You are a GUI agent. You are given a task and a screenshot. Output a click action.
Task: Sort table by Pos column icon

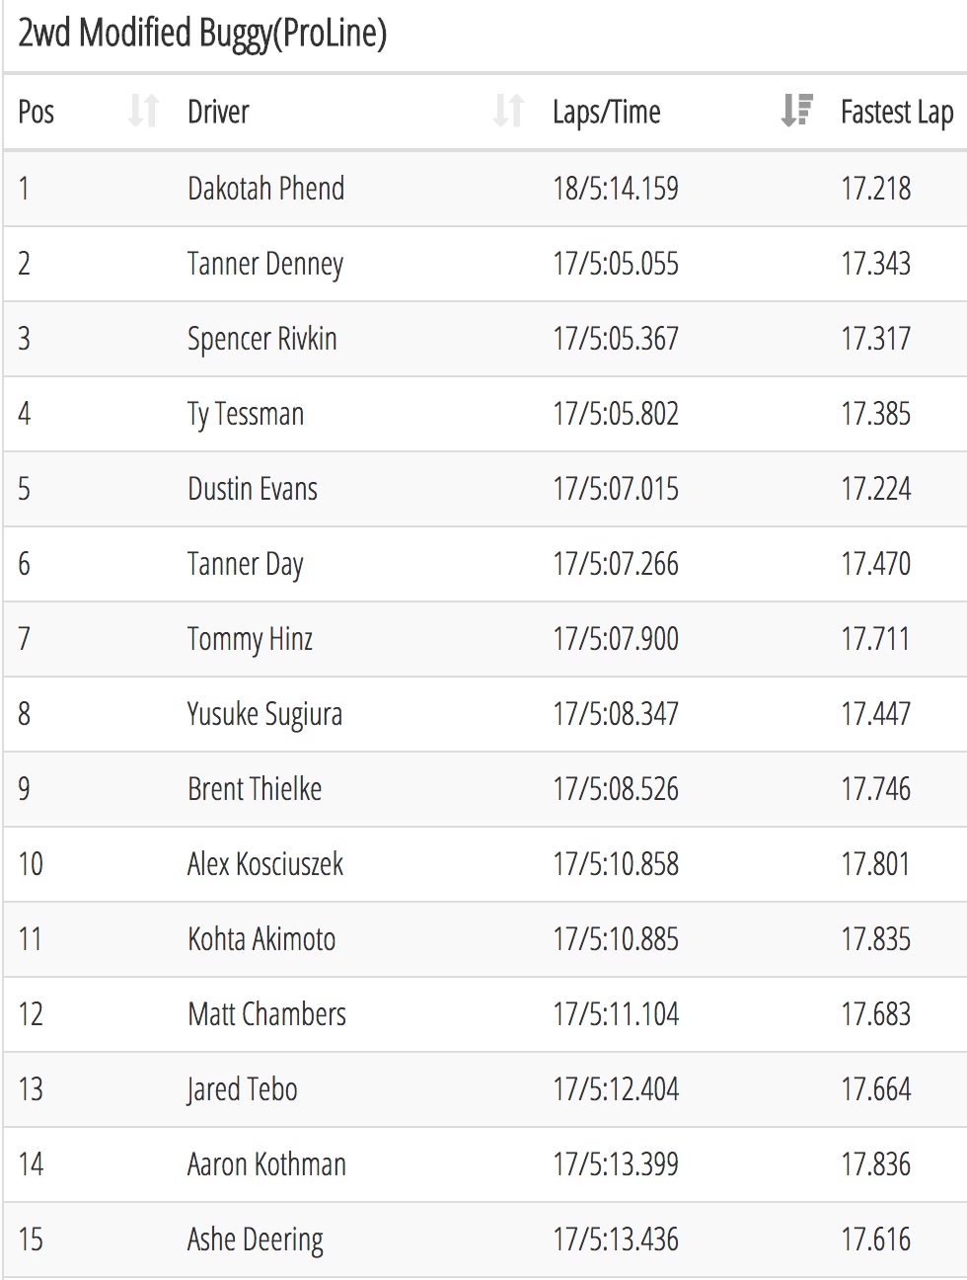(x=144, y=112)
